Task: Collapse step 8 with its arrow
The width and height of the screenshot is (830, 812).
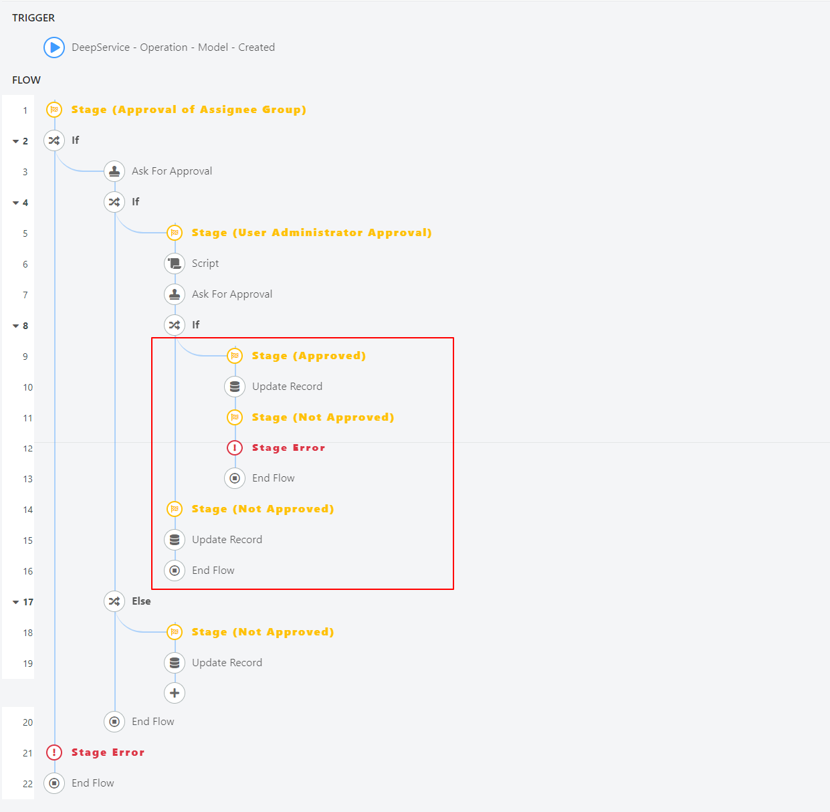Action: pos(15,326)
